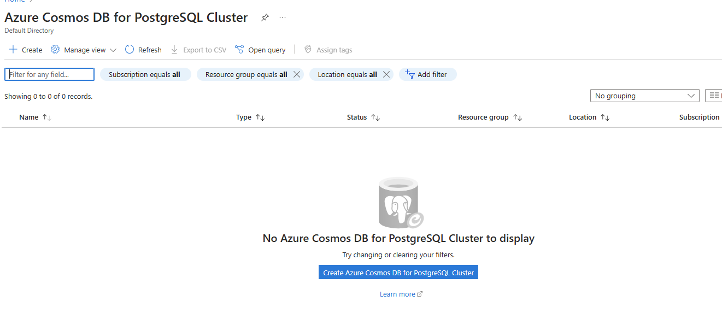
Task: Remove the Resource group filter
Action: 297,74
